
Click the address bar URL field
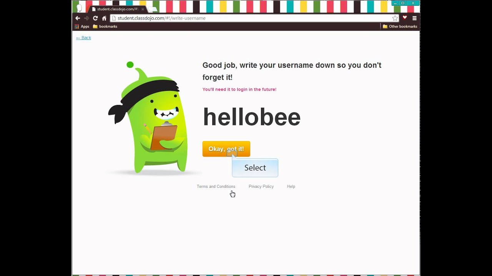[254, 18]
